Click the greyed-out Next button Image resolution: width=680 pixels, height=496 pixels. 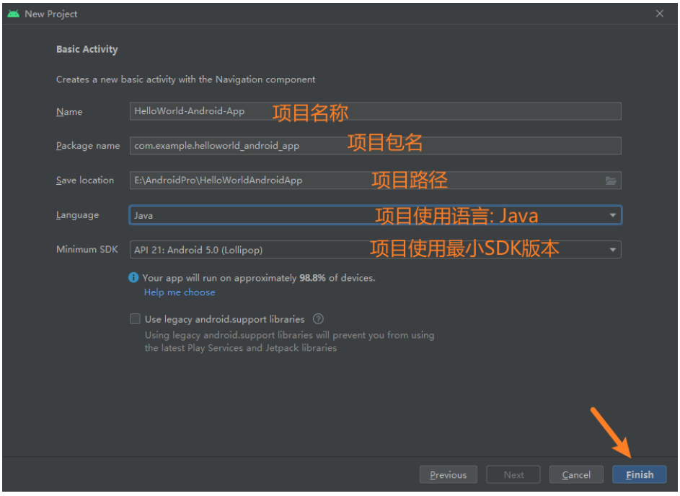(513, 474)
